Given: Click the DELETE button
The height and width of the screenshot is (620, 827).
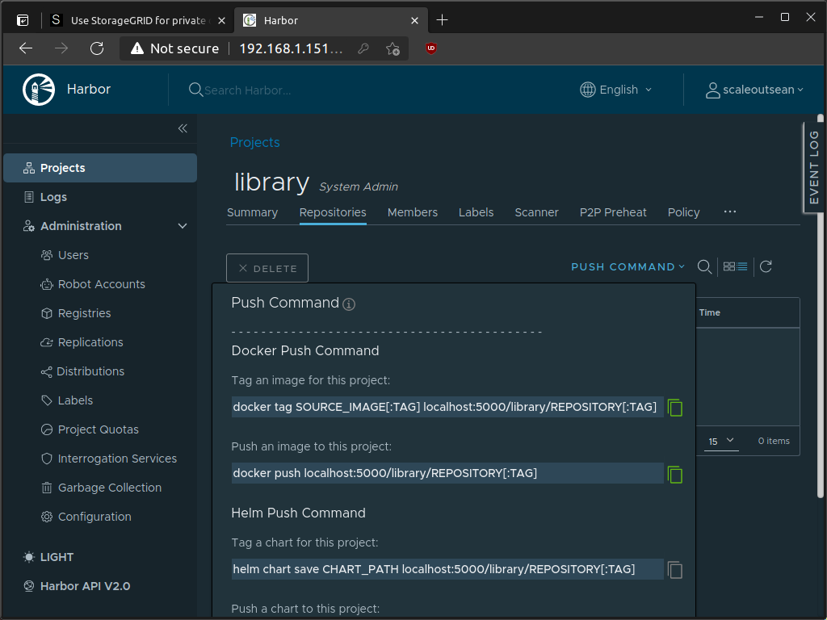Looking at the screenshot, I should (267, 268).
